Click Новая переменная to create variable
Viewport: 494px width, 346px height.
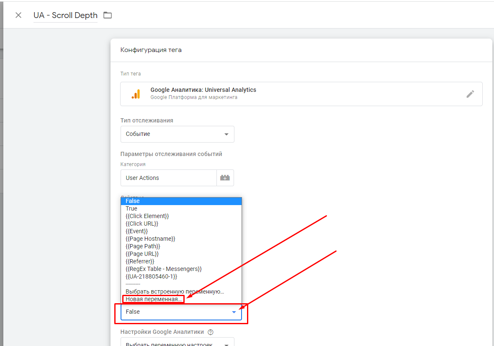154,299
